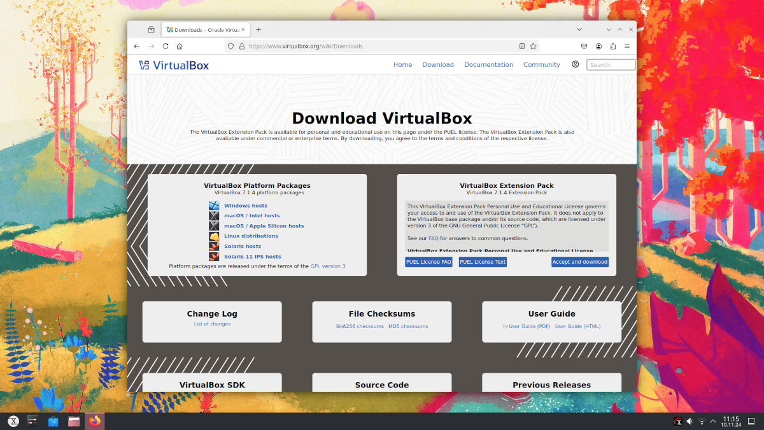Screen dimensions: 764x430
Task: Click the Firefox icon in the taskbar
Action: tap(95, 421)
